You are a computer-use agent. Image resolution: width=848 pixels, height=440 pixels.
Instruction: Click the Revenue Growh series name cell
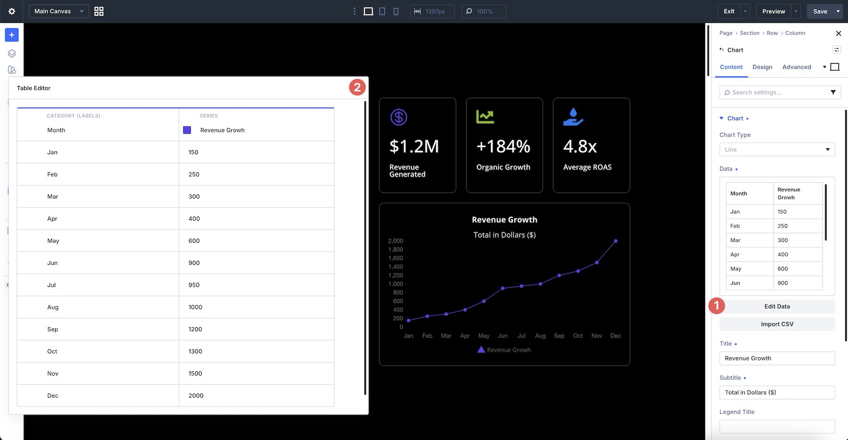[222, 130]
